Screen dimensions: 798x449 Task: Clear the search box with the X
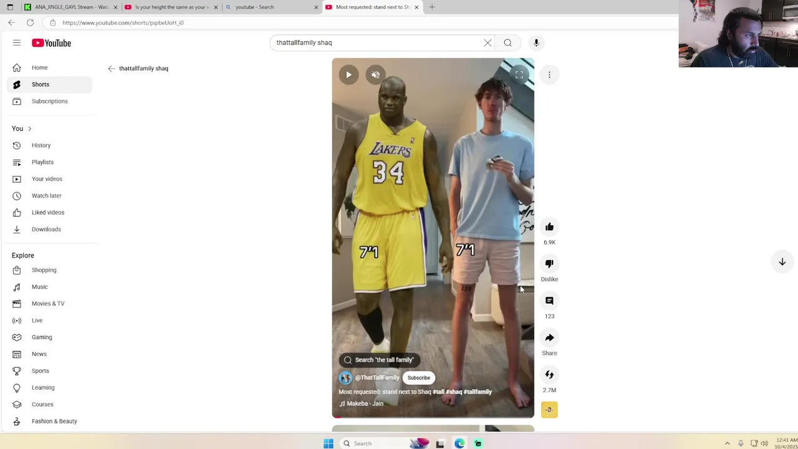(x=488, y=42)
